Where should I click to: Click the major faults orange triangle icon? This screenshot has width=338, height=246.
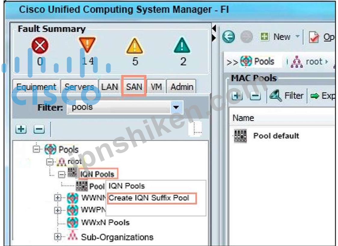point(87,45)
